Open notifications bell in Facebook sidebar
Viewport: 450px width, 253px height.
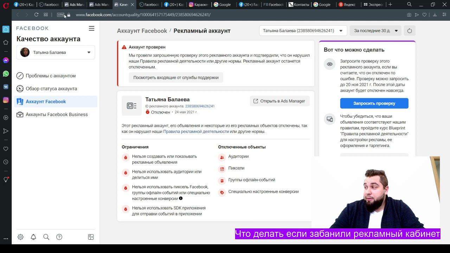point(33,237)
